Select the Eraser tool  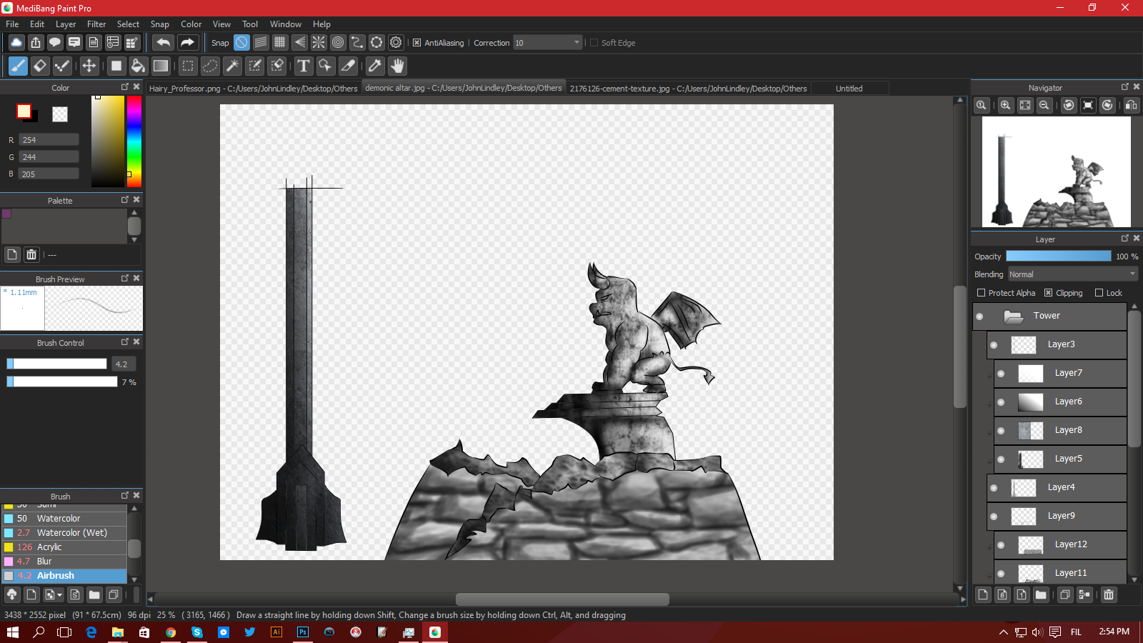click(x=40, y=66)
